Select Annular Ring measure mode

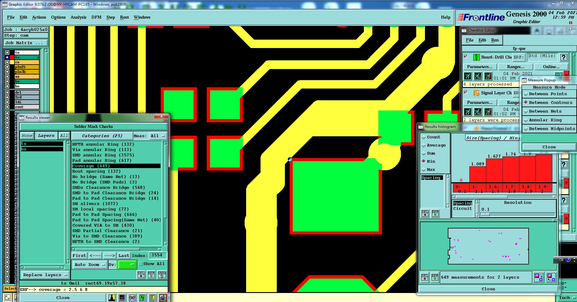pos(549,120)
